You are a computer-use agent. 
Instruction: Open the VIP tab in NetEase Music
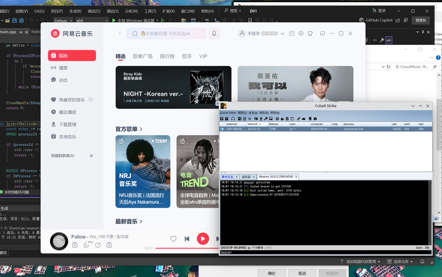(x=203, y=56)
